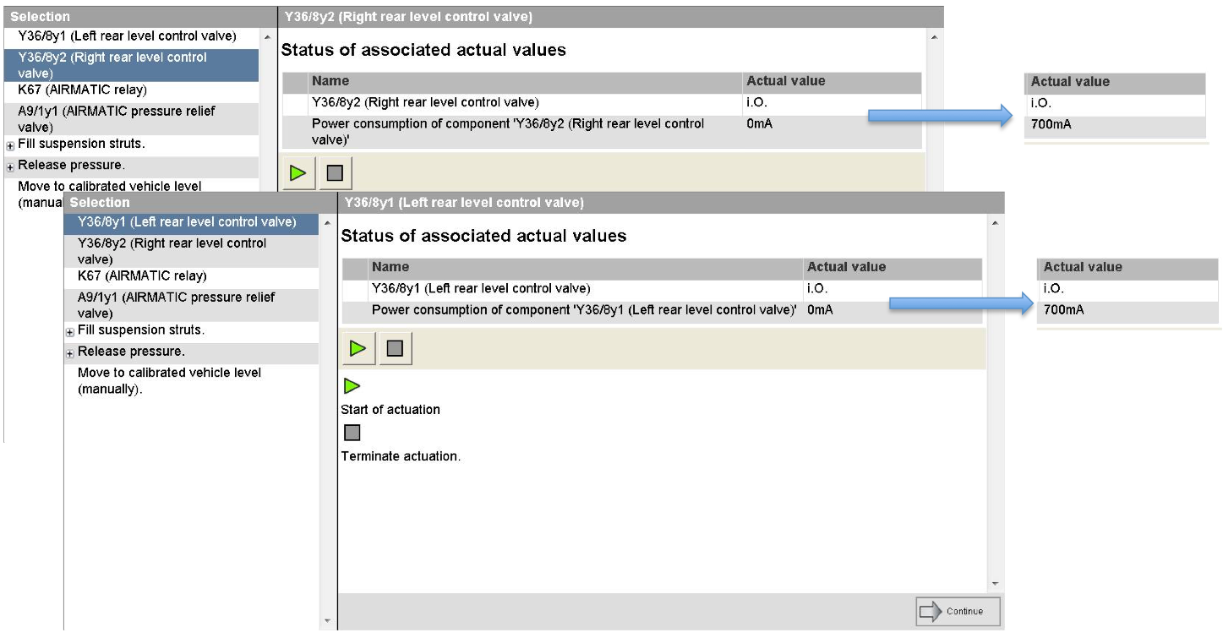The height and width of the screenshot is (638, 1223).
Task: Click the scroll up arrow of the left rear valve content panel
Action: pyautogui.click(x=995, y=222)
